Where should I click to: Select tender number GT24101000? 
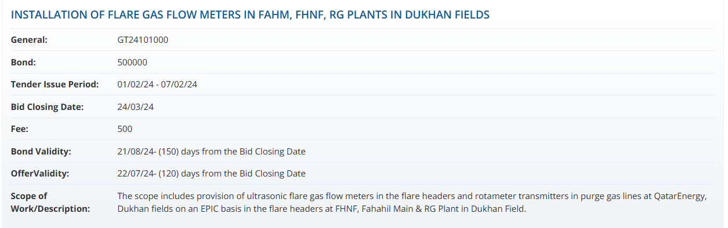[x=143, y=40]
